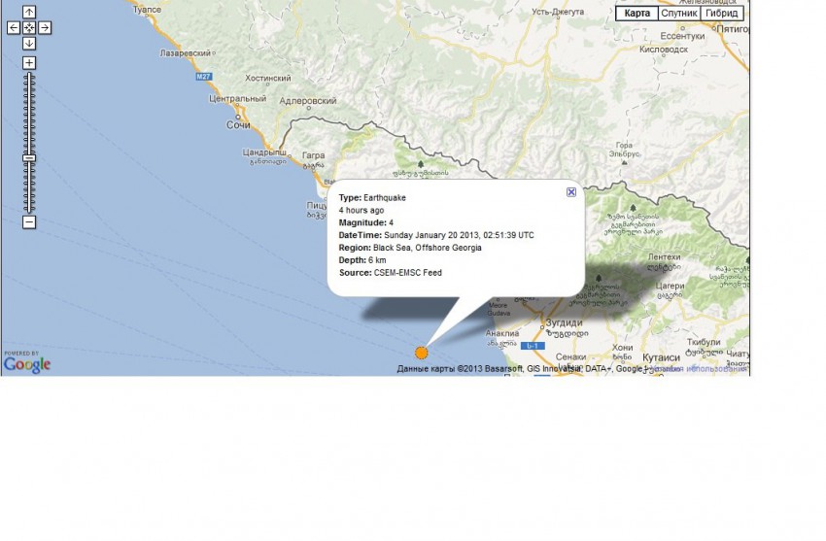The width and height of the screenshot is (826, 541).
Task: Pan the map right with the arrow
Action: tap(45, 28)
